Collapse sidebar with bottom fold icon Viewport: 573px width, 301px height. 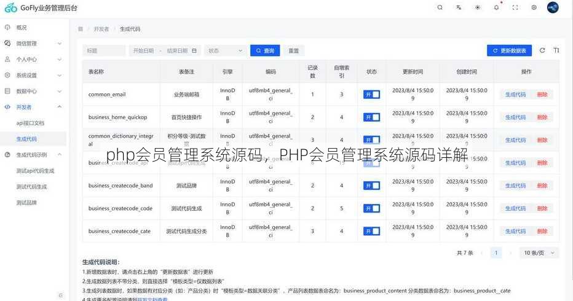[61, 295]
